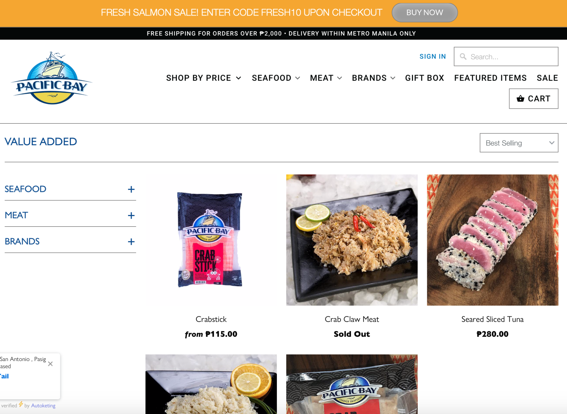The image size is (567, 414).
Task: Open the Sale page
Action: (547, 78)
